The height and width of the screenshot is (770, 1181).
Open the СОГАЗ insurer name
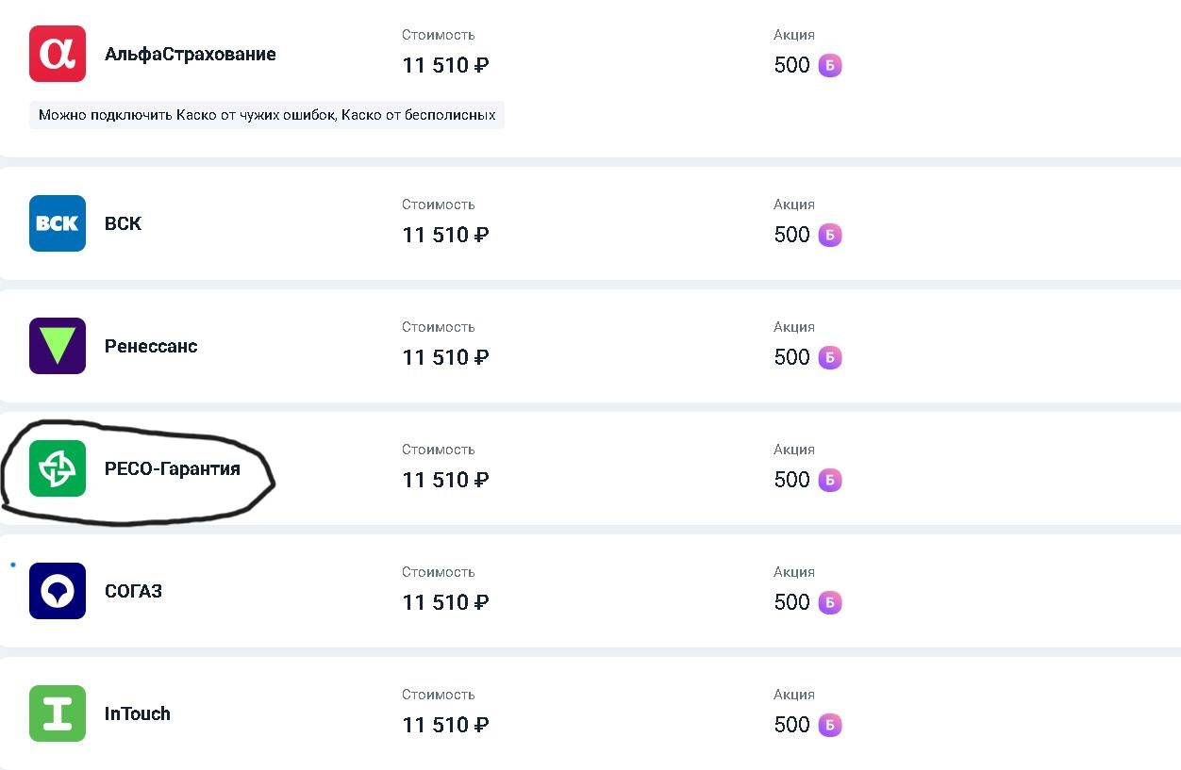[133, 592]
